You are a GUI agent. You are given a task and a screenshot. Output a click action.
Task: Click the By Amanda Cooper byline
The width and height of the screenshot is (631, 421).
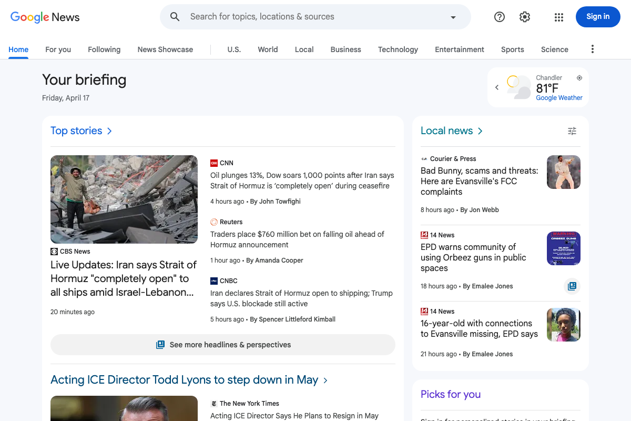274,260
